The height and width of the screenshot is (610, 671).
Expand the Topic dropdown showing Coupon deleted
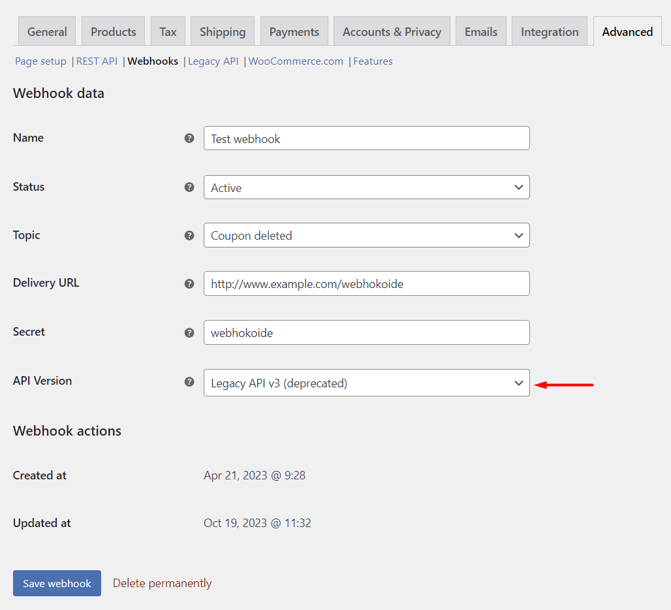pos(366,236)
